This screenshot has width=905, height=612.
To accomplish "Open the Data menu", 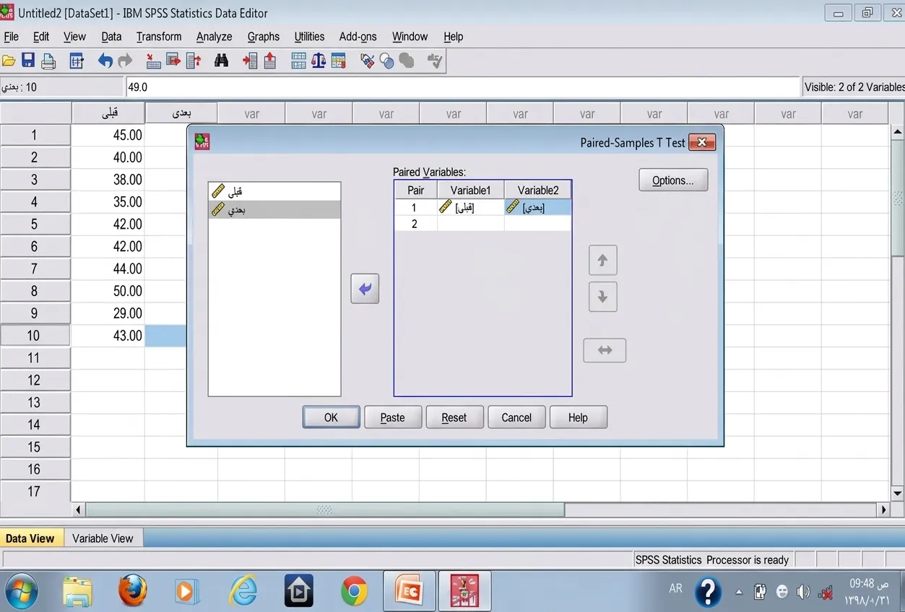I will [111, 37].
